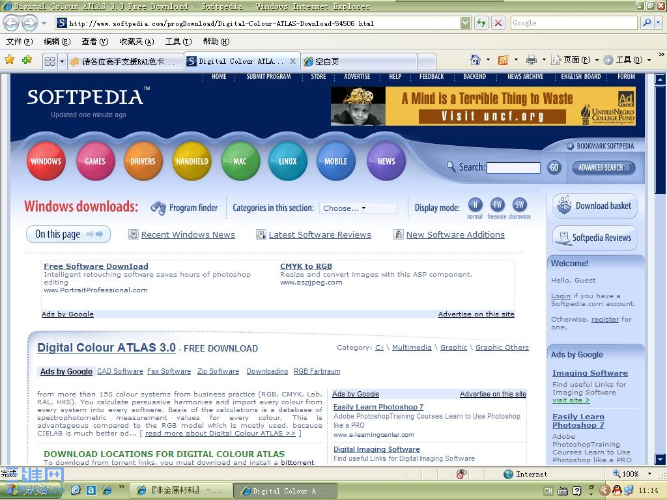Open Recent Windows News link

(x=188, y=234)
